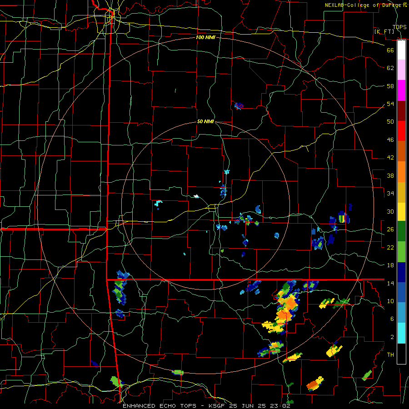Select the 26 value on the legend
Screen dimensions: 409x409
point(390,229)
